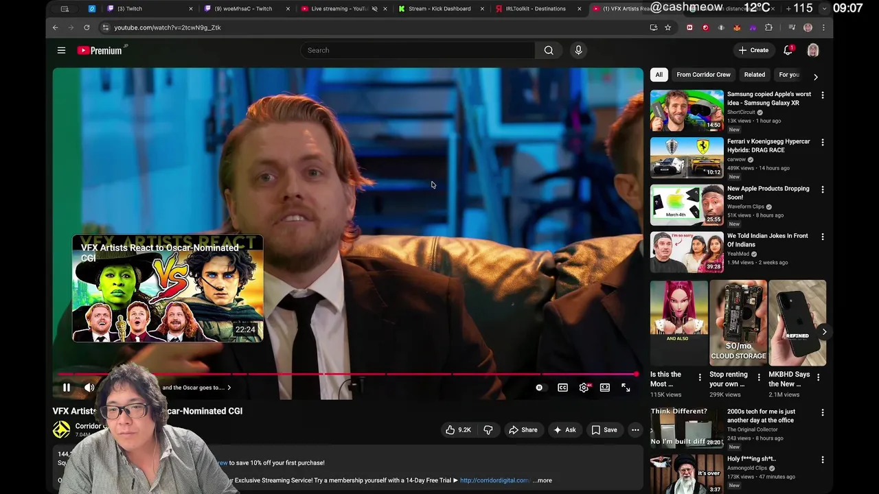
Task: Open Samsung Galaxy XR video thumbnail
Action: (x=687, y=110)
